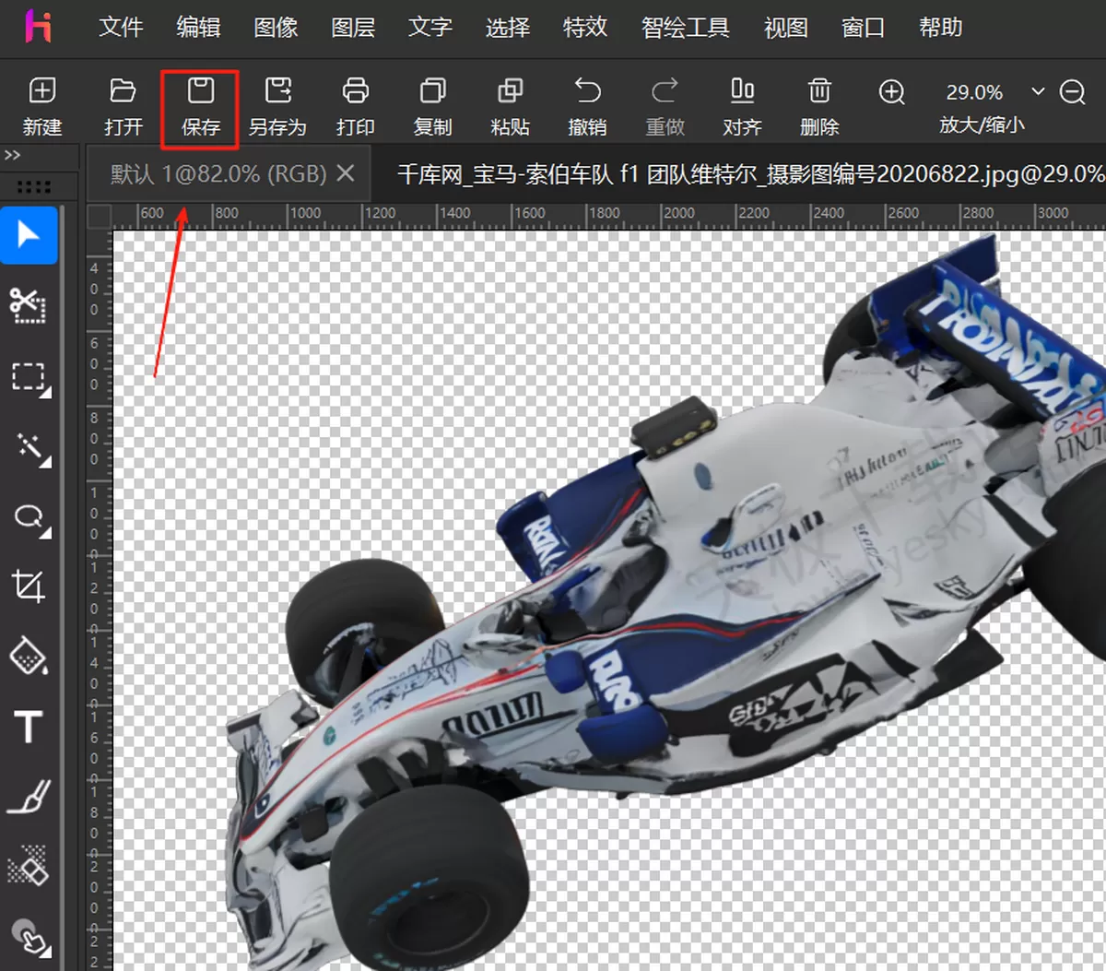Close the 默认 1@82.0% tab
The width and height of the screenshot is (1106, 971).
(x=346, y=172)
